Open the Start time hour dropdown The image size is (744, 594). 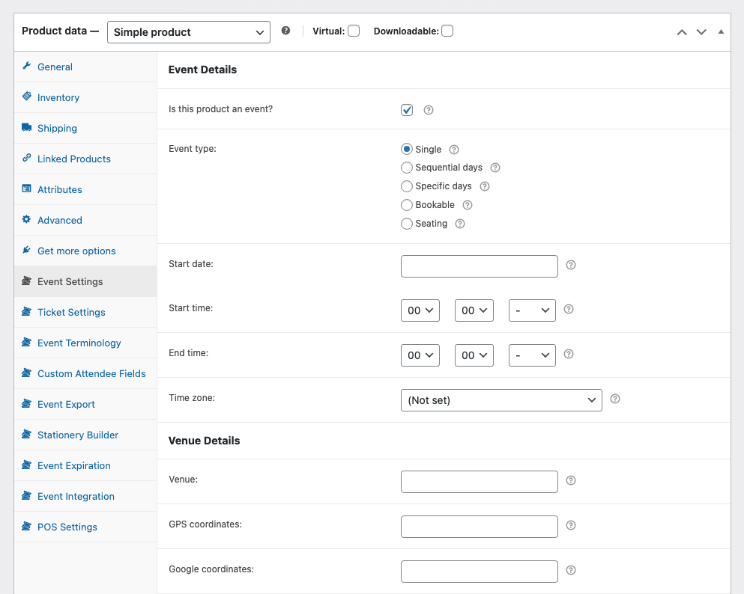click(420, 310)
